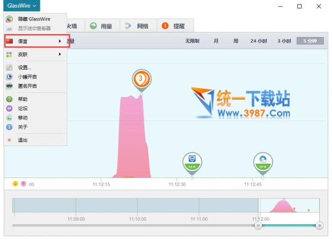
Task: Open 关于 about menu entry
Action: tap(35, 127)
